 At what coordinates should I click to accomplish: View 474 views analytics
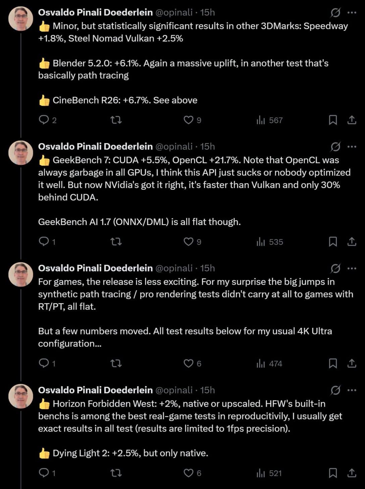[269, 363]
